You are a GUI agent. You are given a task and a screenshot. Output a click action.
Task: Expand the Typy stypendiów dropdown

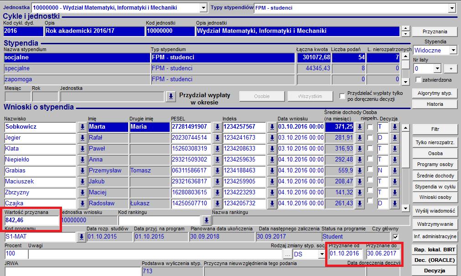pos(452,8)
